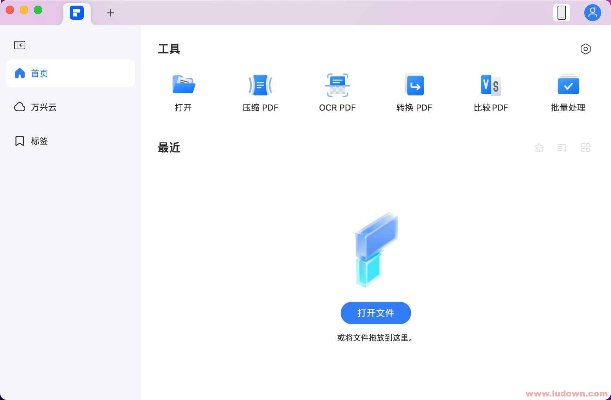Clear the recent files list
Screen dimensions: 611x400
tap(539, 148)
